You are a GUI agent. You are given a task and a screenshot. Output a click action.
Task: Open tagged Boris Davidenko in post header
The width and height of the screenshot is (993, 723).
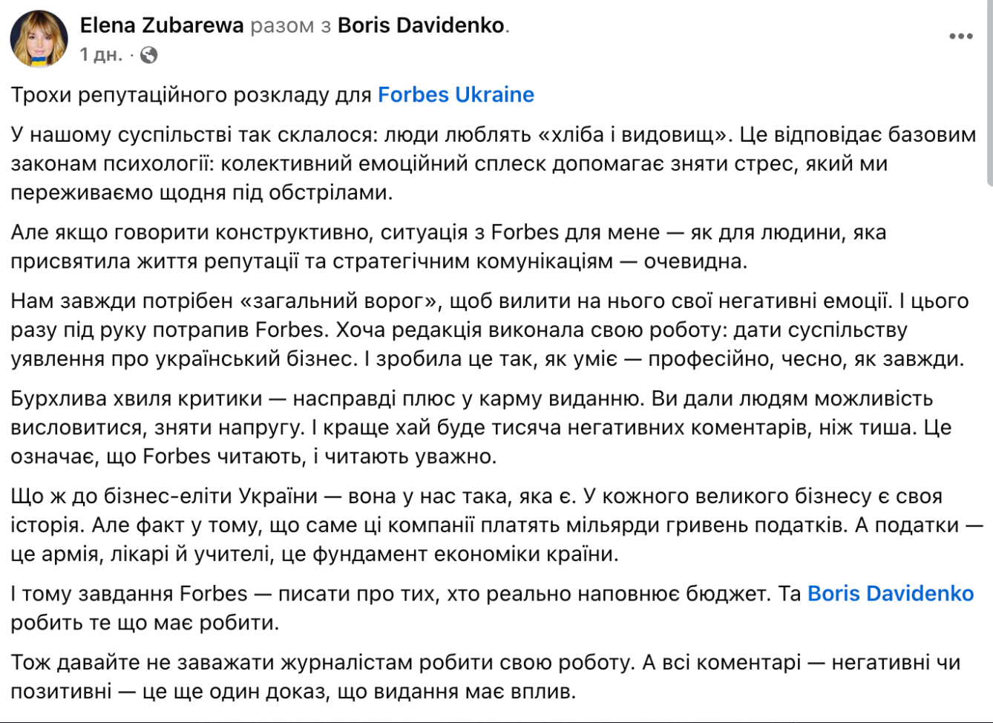(421, 25)
